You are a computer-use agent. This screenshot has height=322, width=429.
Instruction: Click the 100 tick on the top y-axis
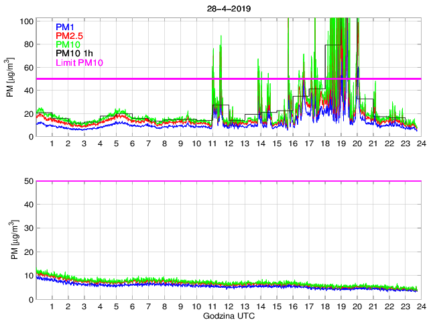click(x=26, y=21)
